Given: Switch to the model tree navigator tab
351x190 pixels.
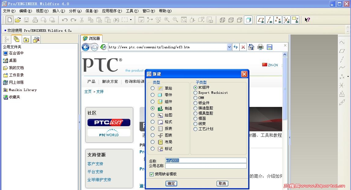Looking at the screenshot, I should click(x=7, y=40).
